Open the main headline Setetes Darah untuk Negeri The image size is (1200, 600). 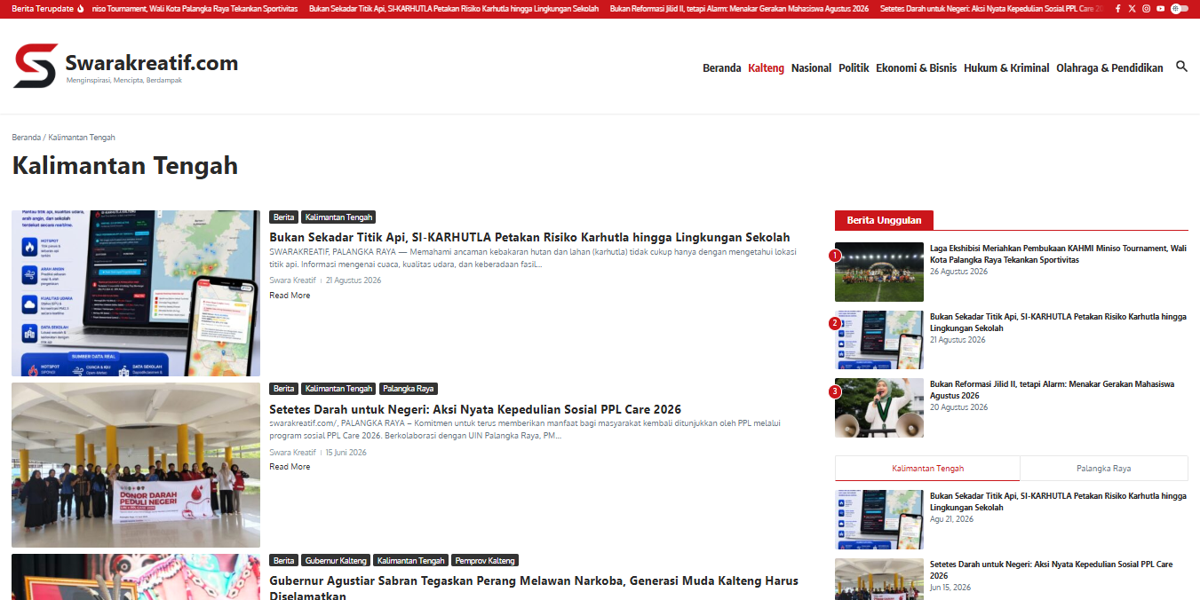tap(475, 409)
